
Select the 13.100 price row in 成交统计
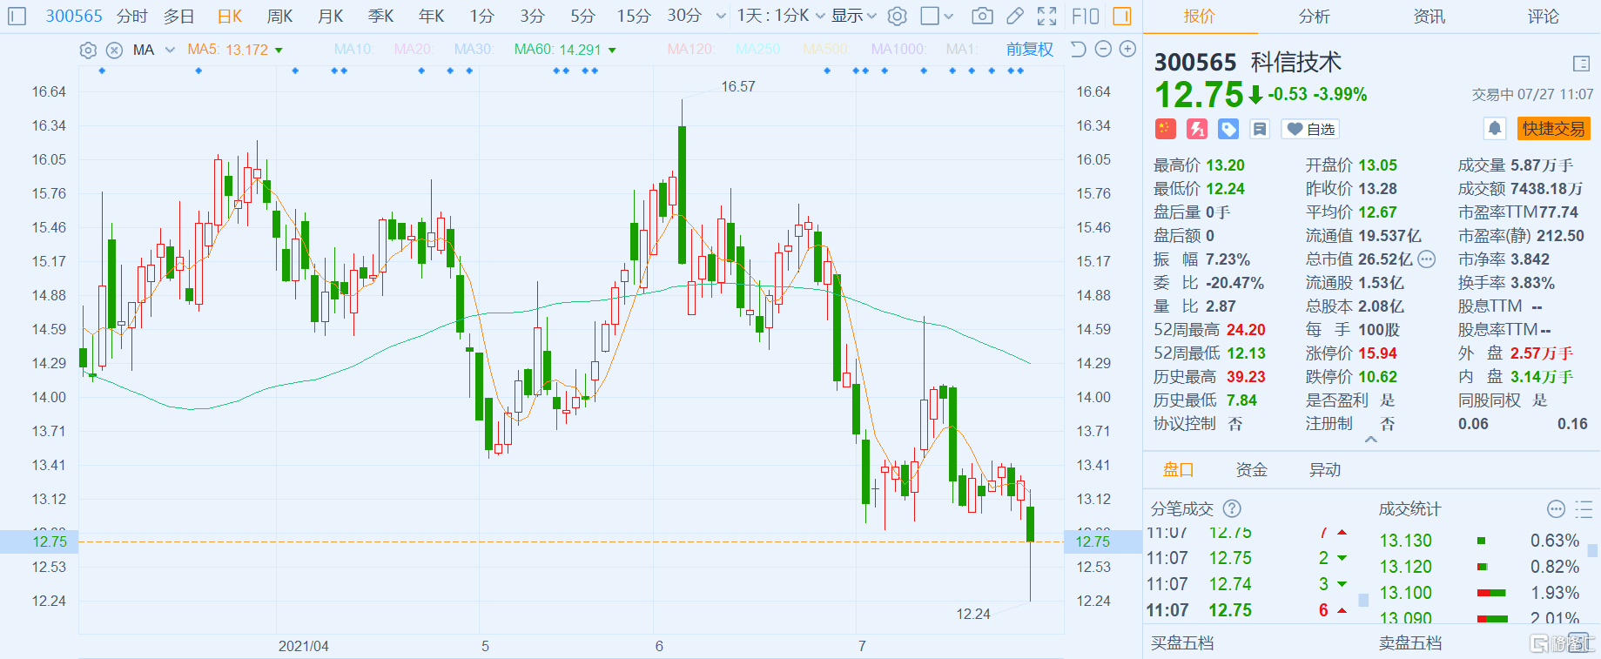point(1479,593)
